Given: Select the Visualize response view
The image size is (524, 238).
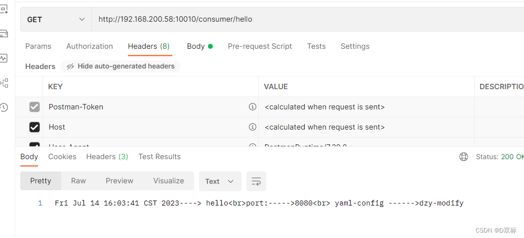Looking at the screenshot, I should tap(169, 181).
